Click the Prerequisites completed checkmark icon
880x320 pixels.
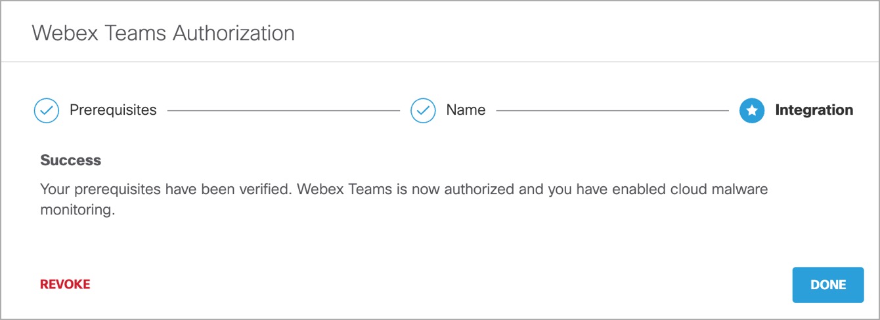click(x=47, y=111)
